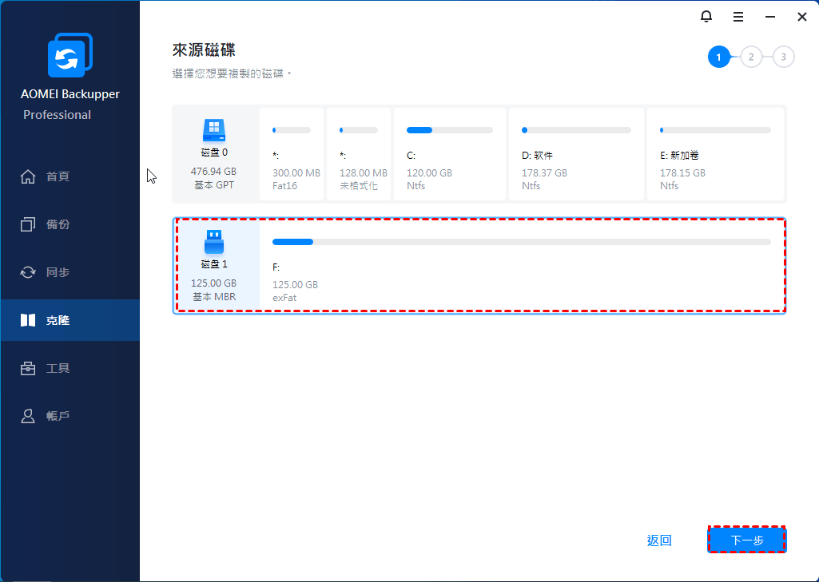Image resolution: width=819 pixels, height=582 pixels.
Task: Open the hamburger menu icon
Action: (x=738, y=18)
